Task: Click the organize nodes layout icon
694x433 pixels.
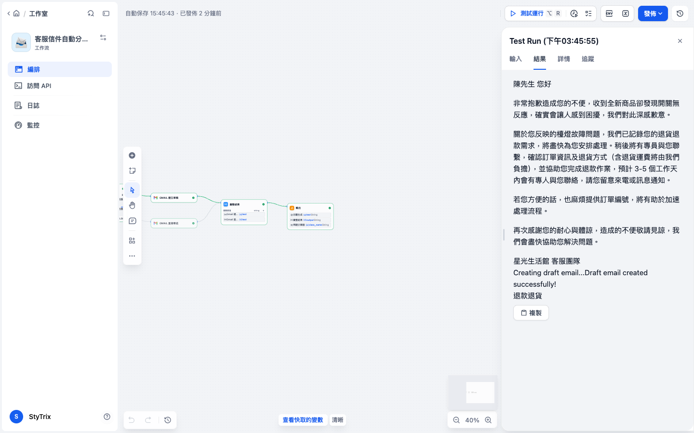Action: (132, 241)
